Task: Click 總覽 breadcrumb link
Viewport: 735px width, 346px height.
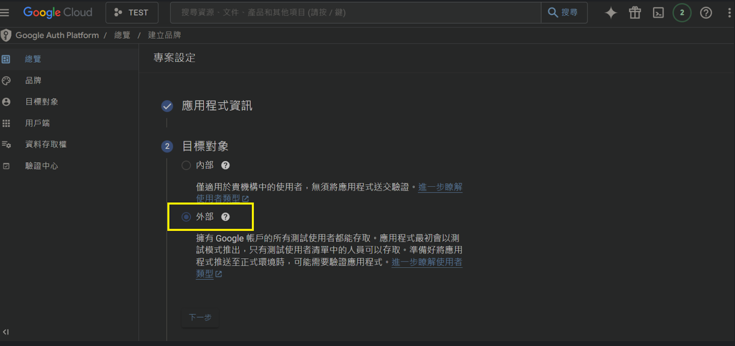Action: [122, 35]
